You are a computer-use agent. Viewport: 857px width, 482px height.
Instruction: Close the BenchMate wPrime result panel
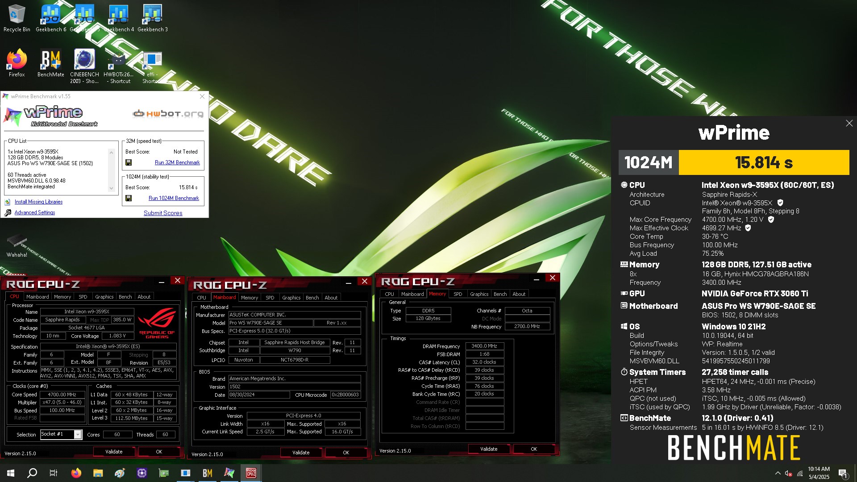pos(849,123)
